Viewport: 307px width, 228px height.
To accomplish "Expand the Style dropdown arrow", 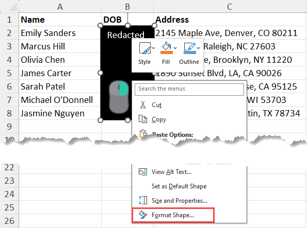I will click(x=154, y=48).
